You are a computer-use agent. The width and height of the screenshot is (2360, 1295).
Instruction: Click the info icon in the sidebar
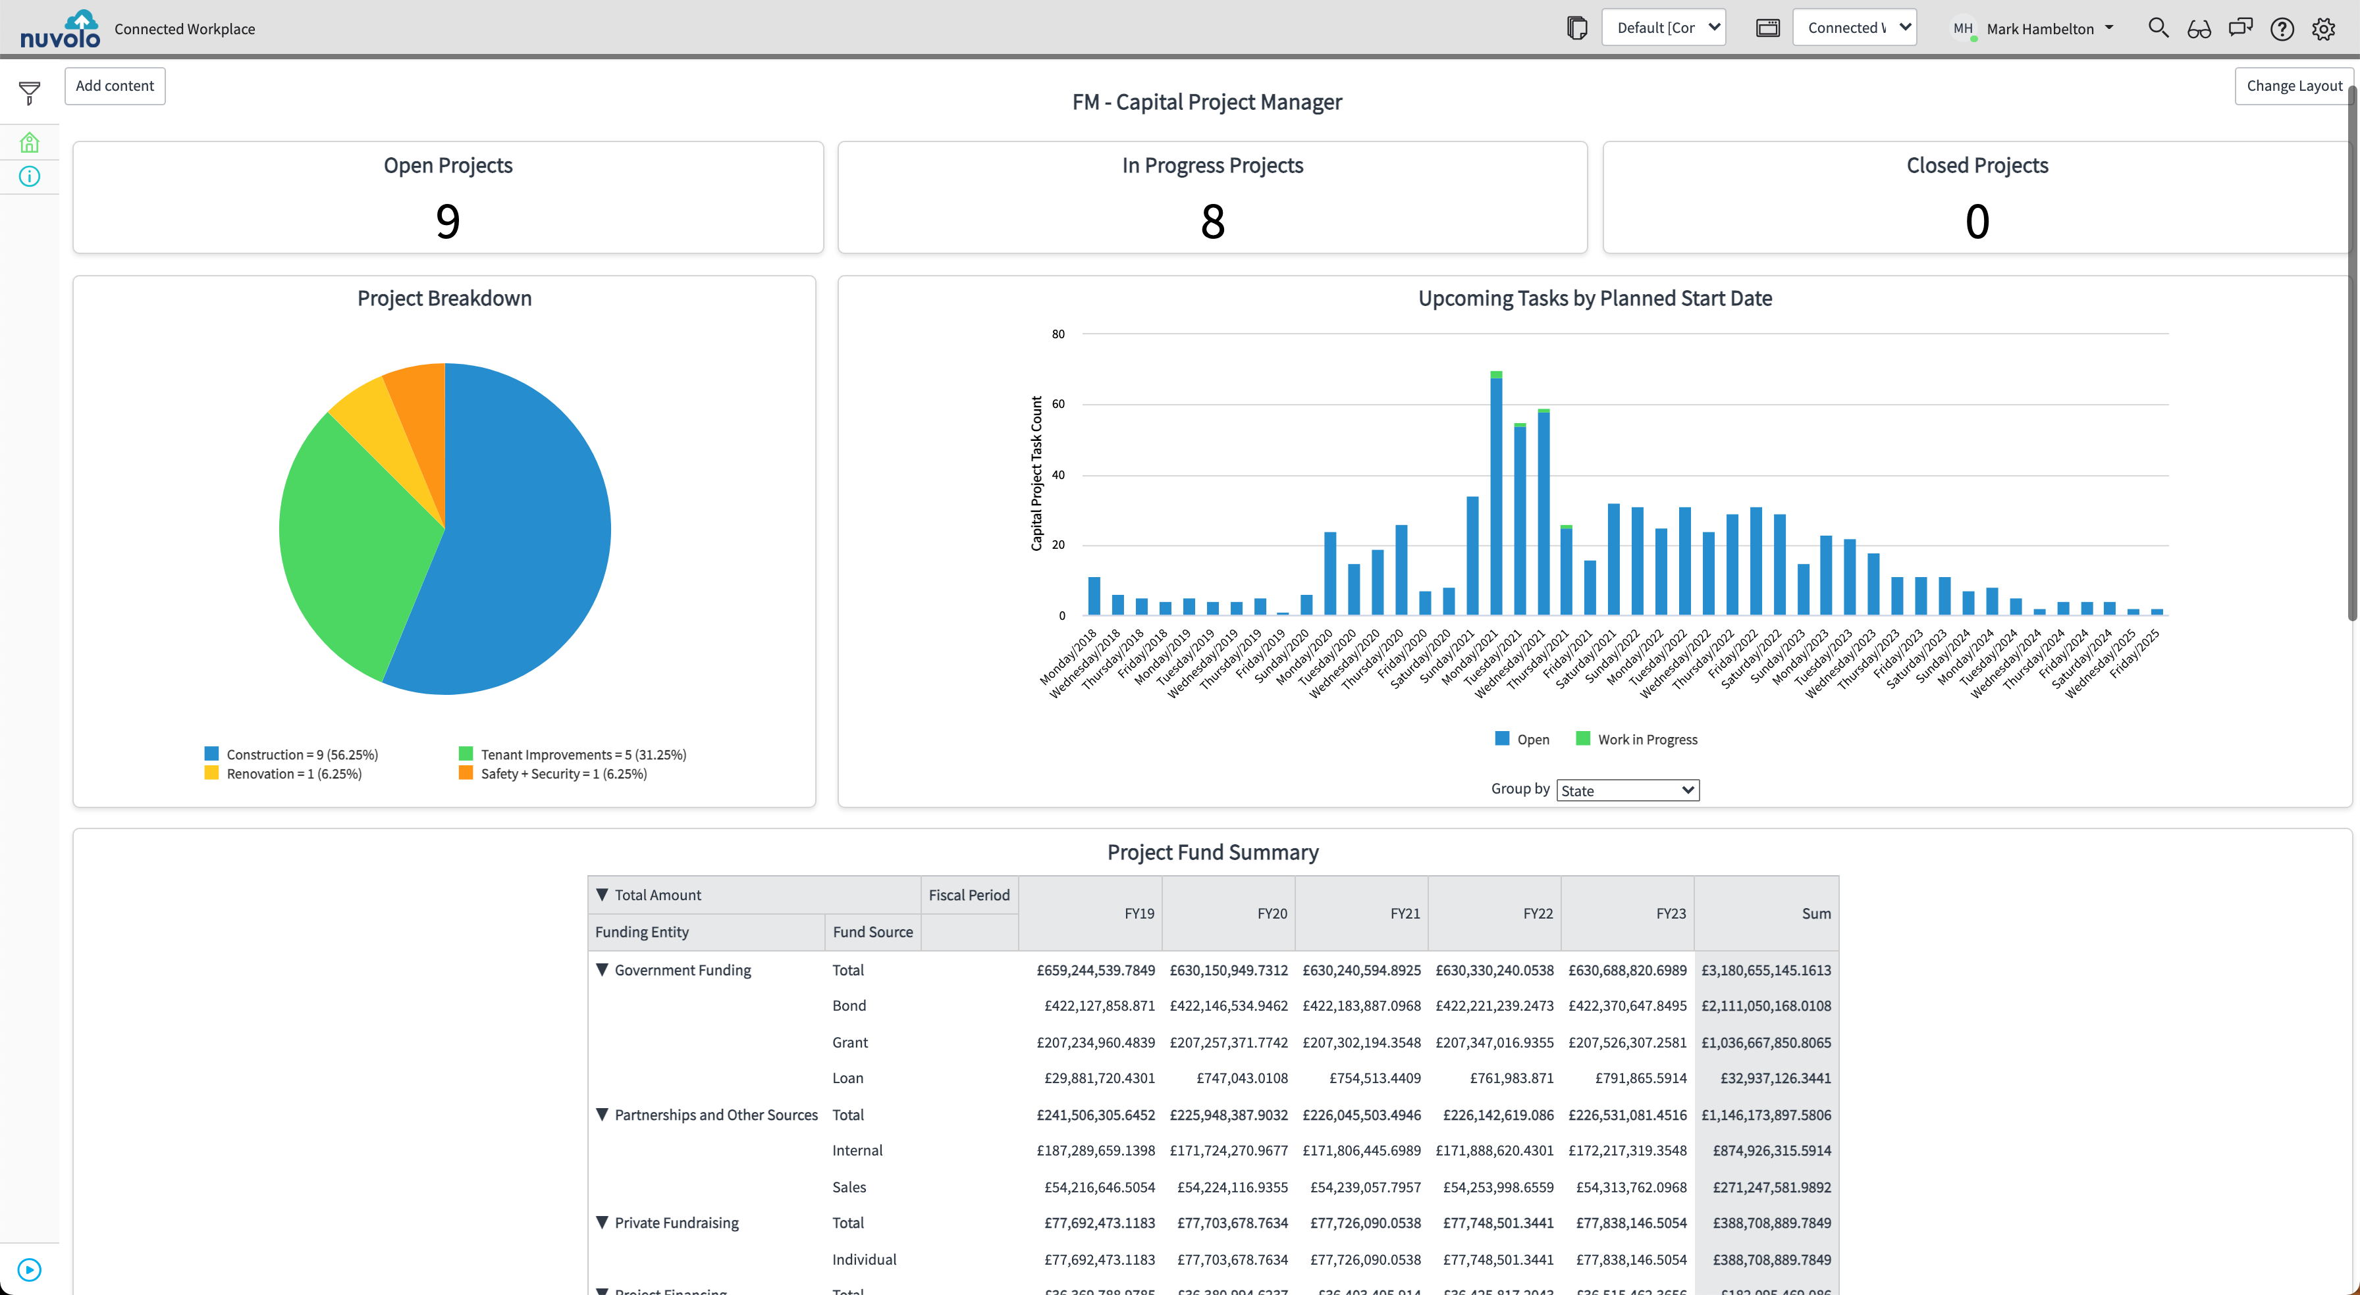[29, 176]
